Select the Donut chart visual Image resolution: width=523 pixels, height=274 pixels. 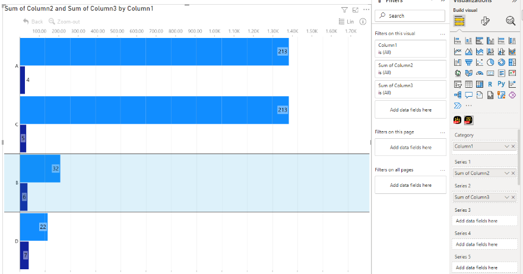(x=501, y=62)
